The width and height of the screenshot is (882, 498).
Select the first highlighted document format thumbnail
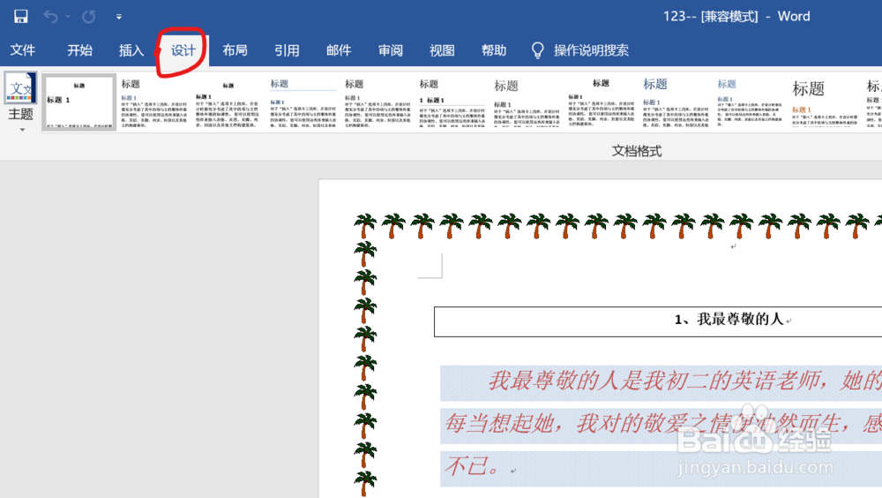[x=79, y=102]
